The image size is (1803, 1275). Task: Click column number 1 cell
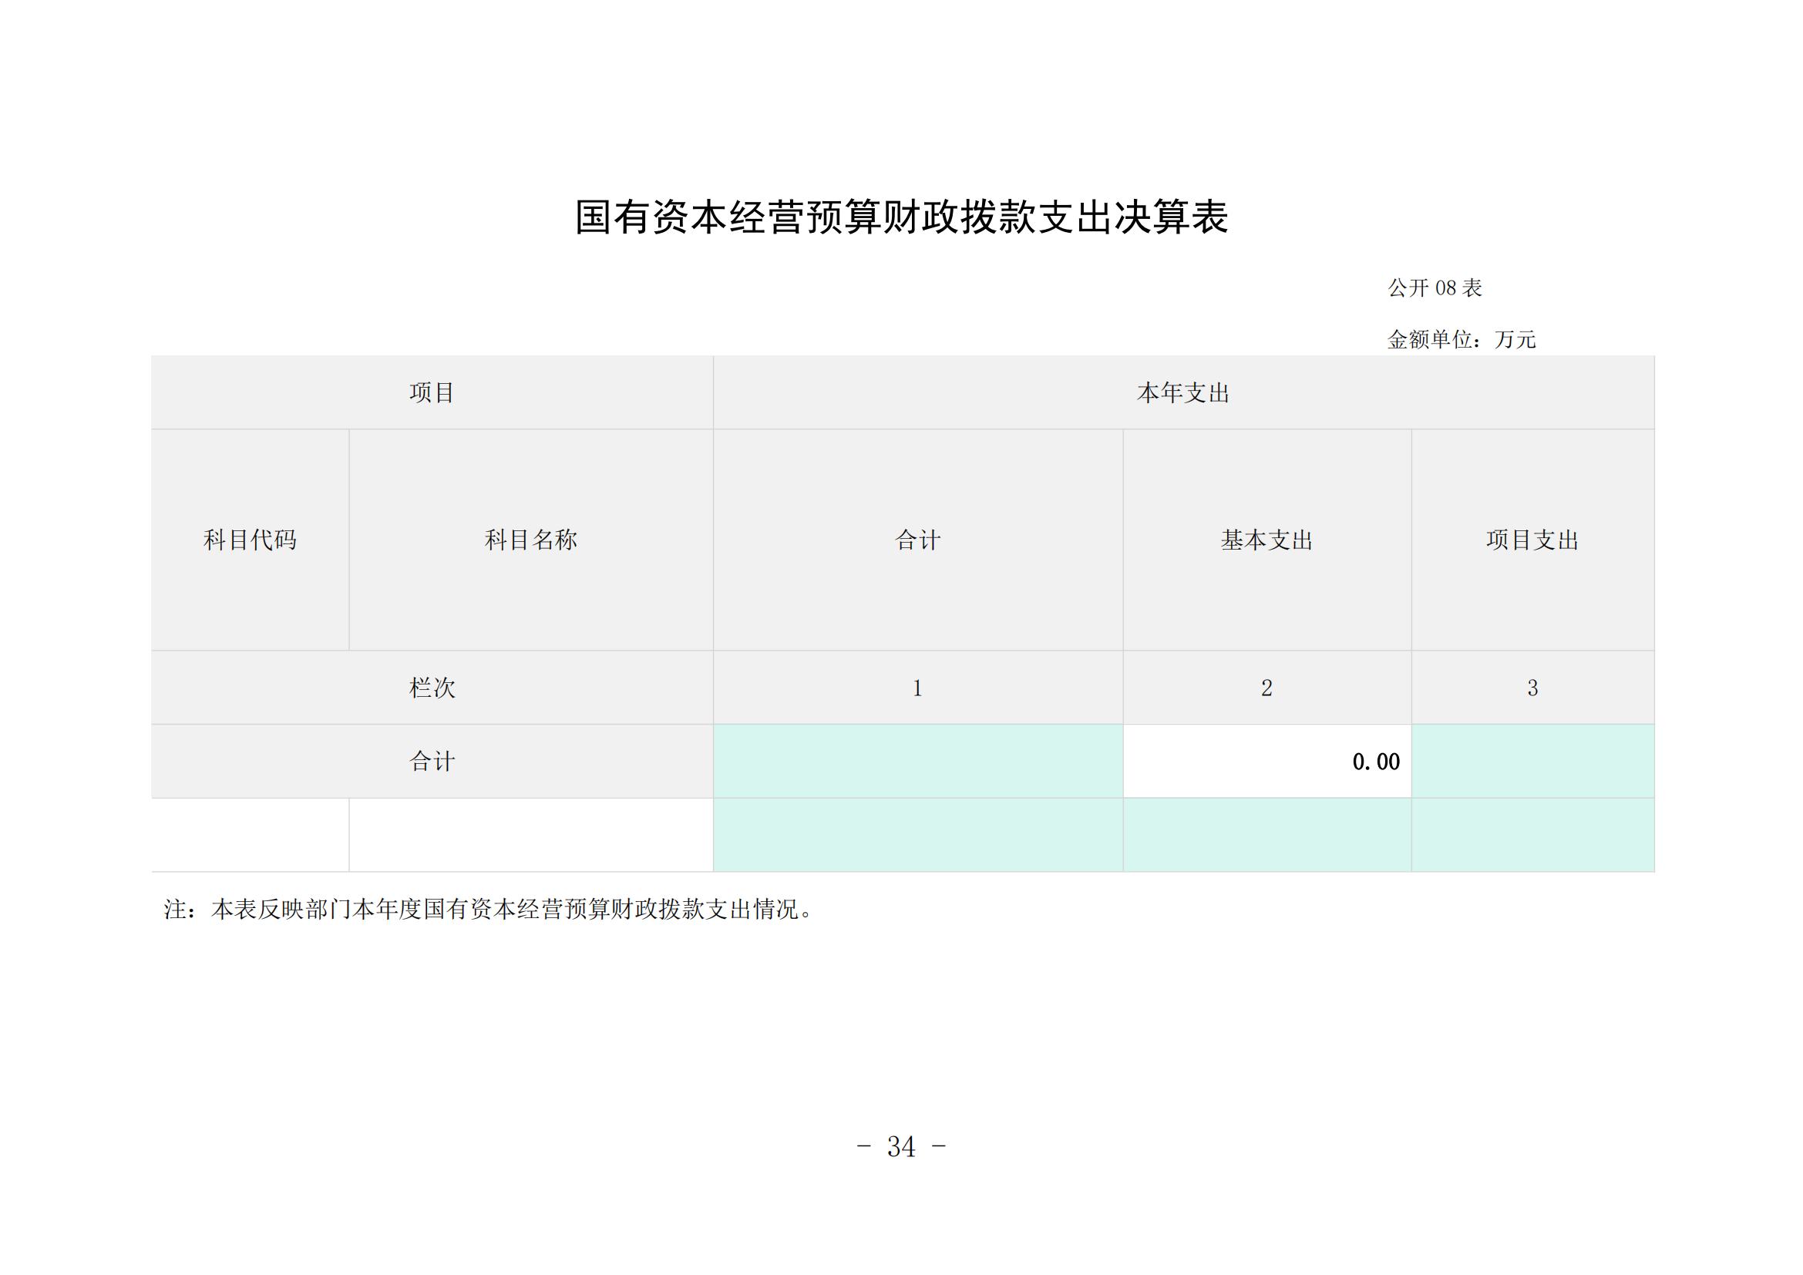click(918, 688)
